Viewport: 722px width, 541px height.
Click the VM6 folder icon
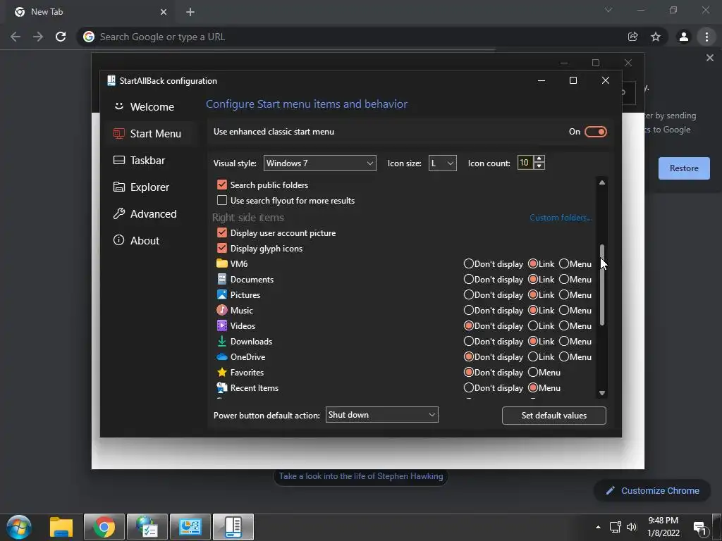pyautogui.click(x=222, y=263)
